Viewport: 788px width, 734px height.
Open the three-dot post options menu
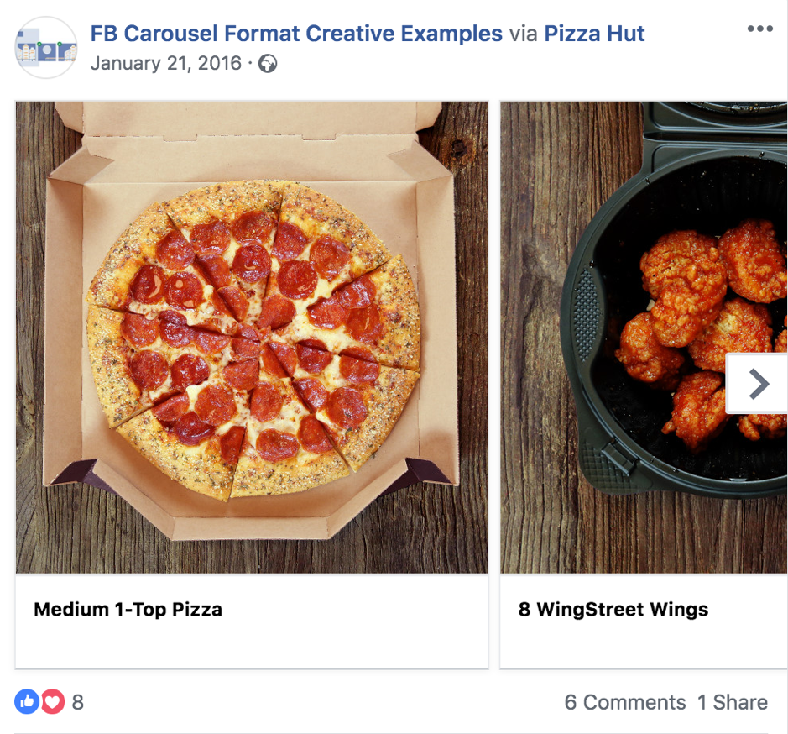[759, 29]
